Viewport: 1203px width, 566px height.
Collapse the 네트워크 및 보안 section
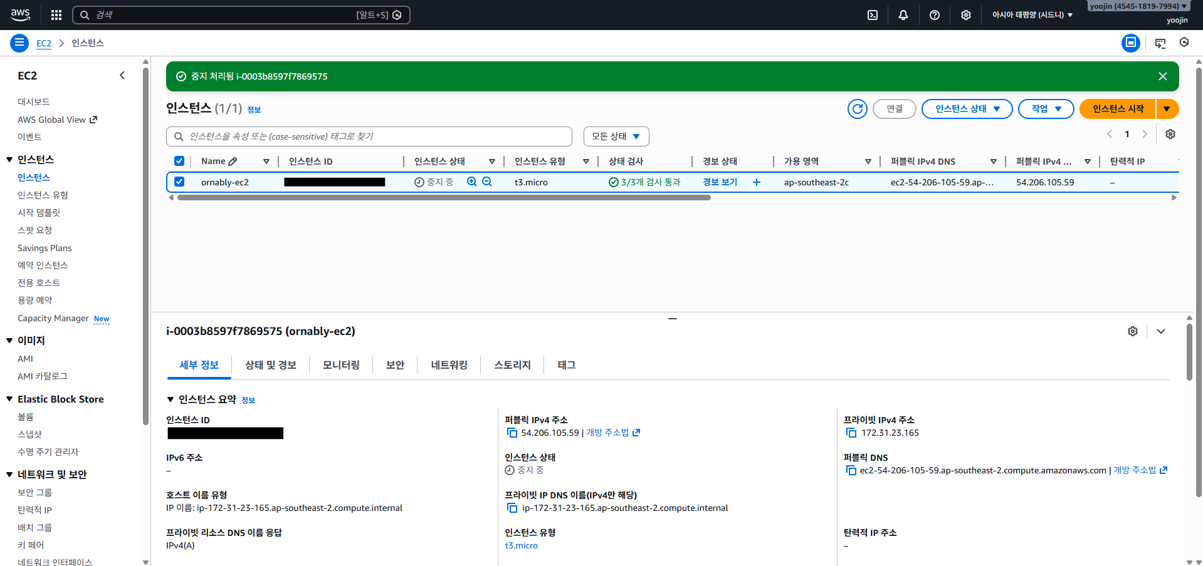(9, 475)
